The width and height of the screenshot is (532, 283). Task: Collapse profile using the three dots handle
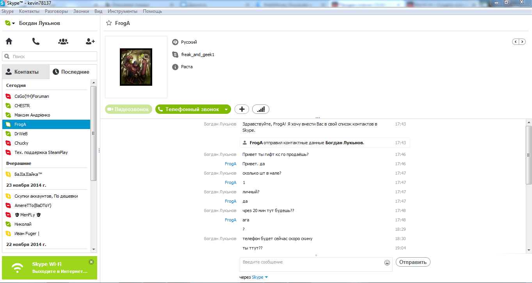click(317, 117)
